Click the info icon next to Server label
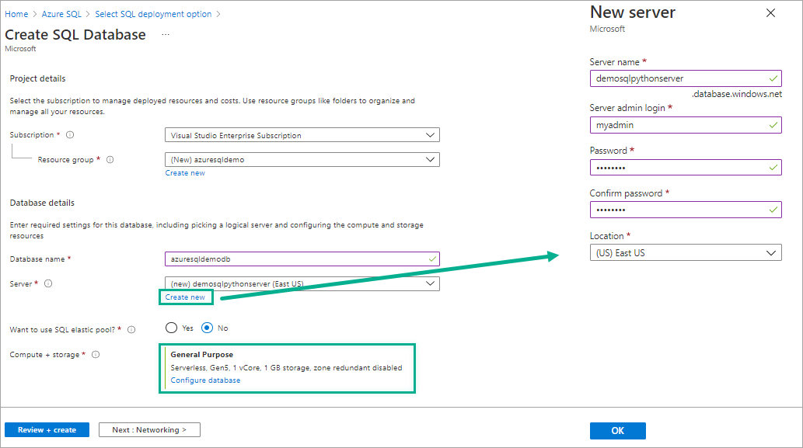803x448 pixels. [x=48, y=284]
